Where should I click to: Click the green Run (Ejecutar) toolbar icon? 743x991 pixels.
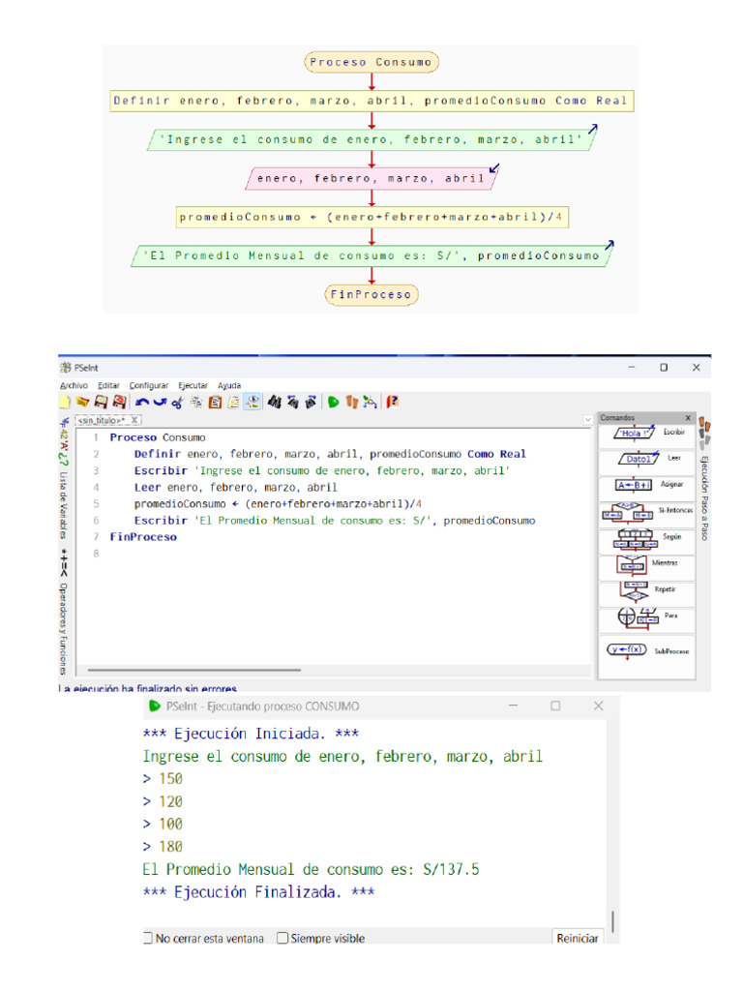(x=333, y=402)
